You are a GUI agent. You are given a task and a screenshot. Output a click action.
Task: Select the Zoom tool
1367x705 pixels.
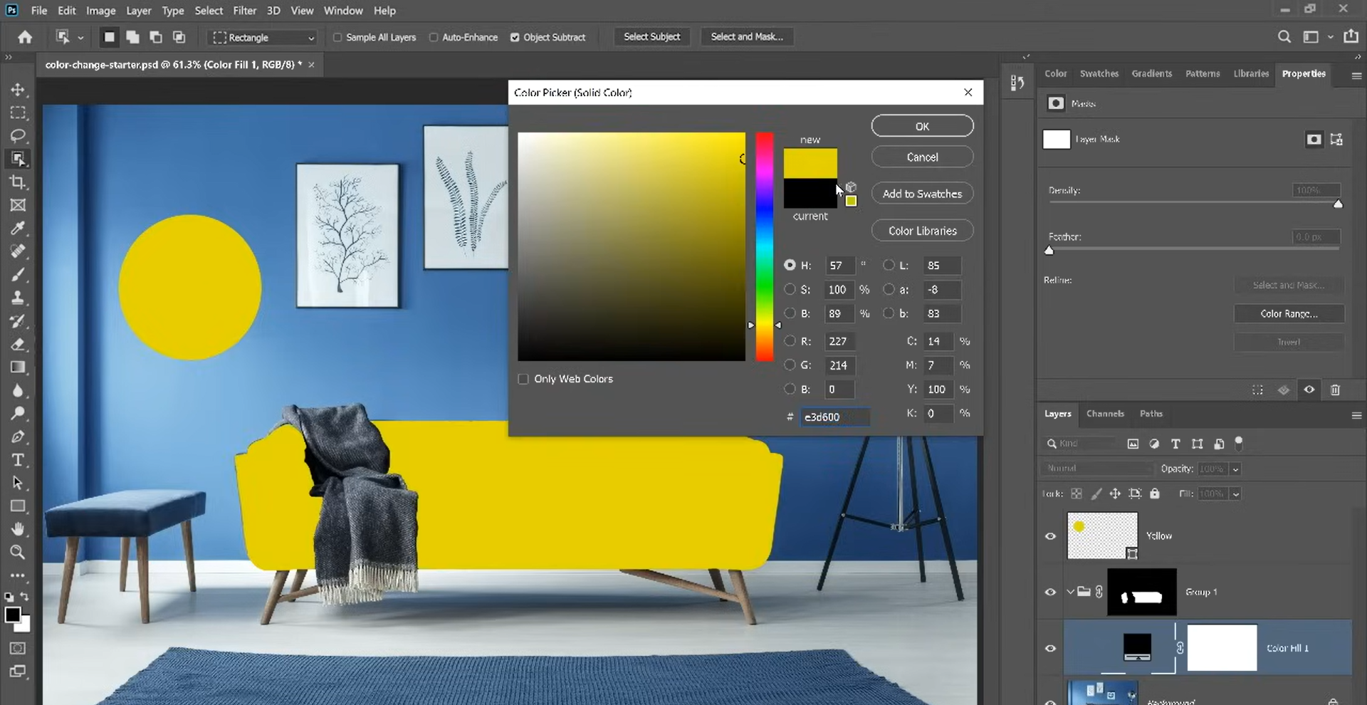point(18,553)
